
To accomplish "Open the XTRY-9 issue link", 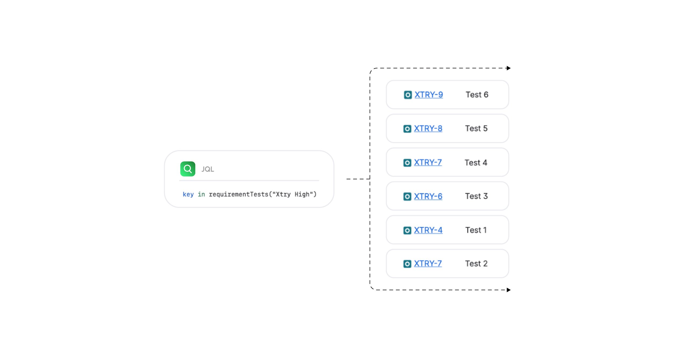I will 429,95.
